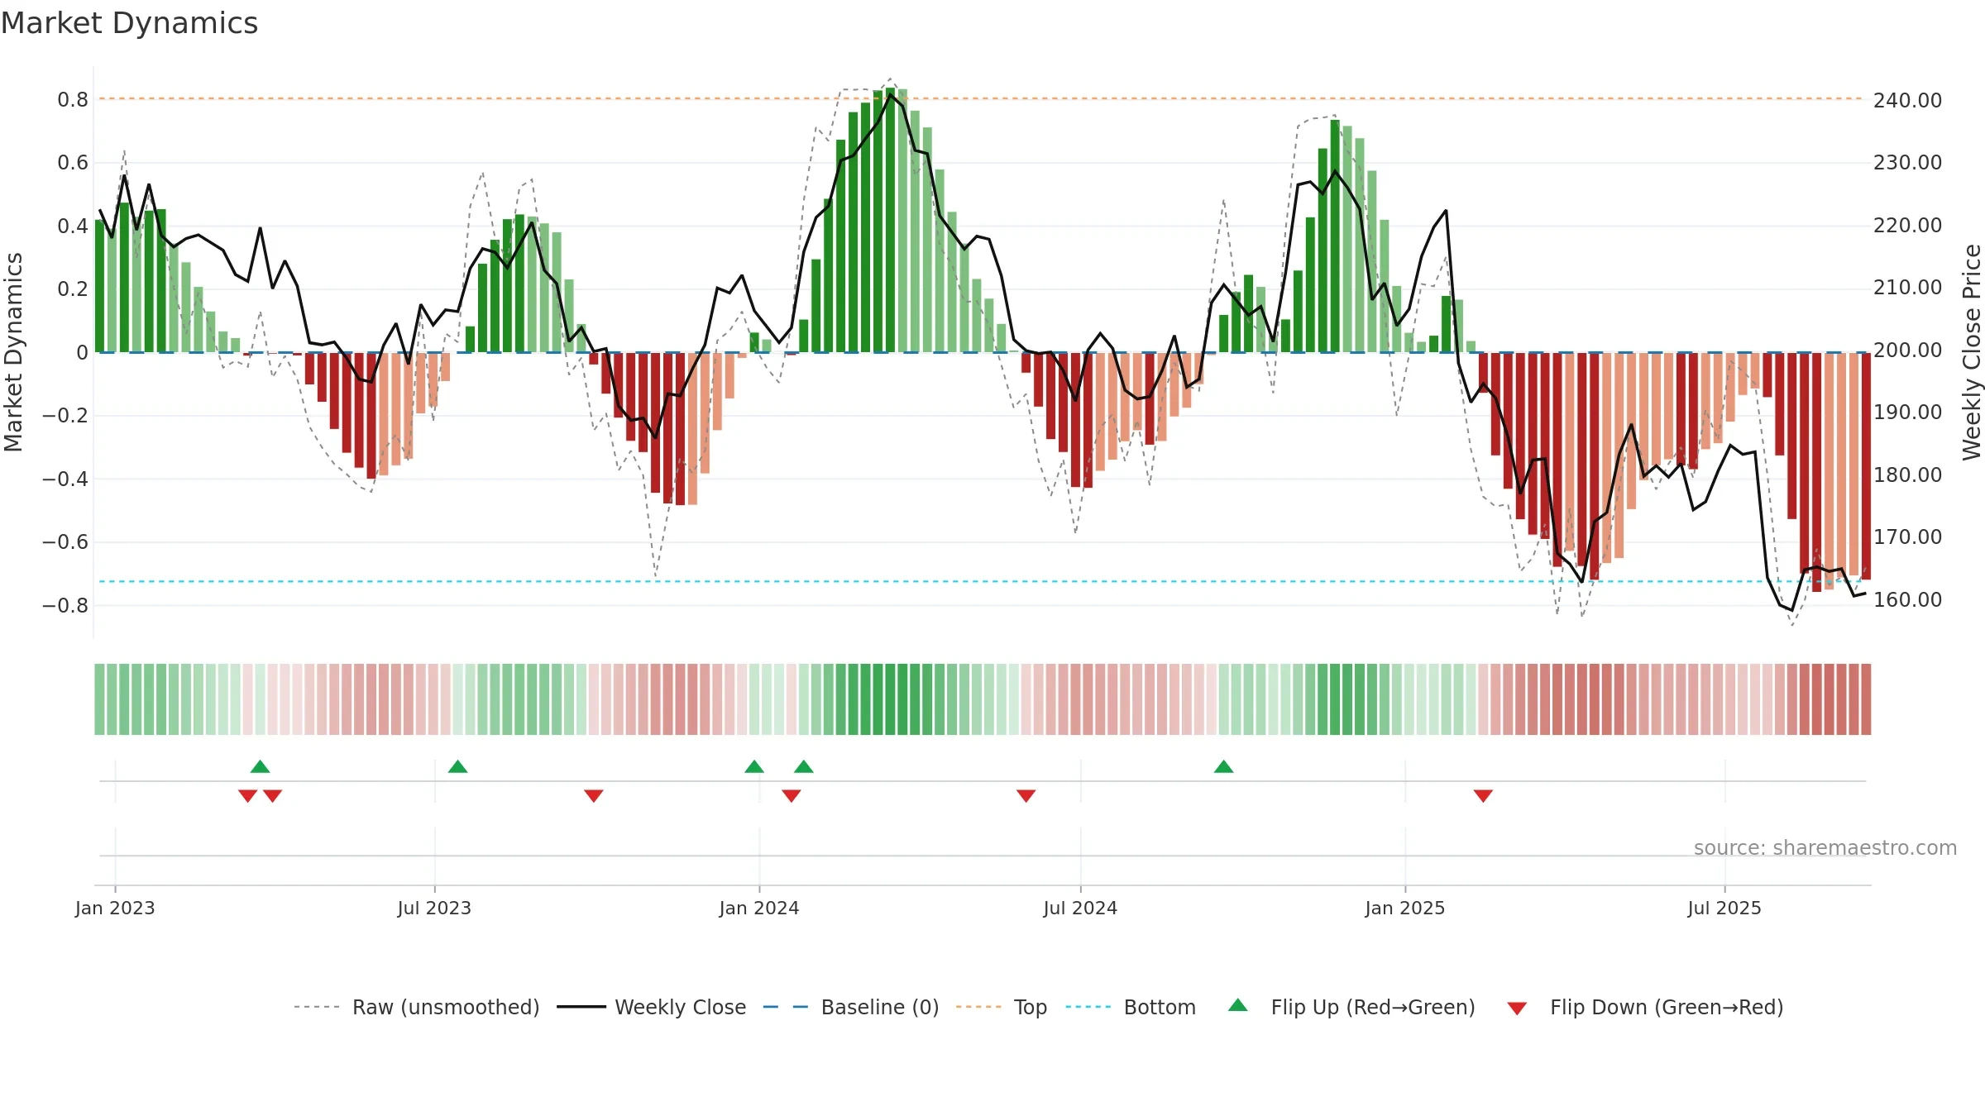Click the Jan 2025 axis label
The height and width of the screenshot is (1116, 1985).
click(1405, 908)
